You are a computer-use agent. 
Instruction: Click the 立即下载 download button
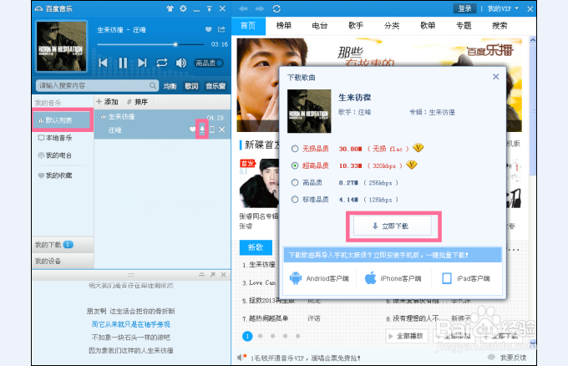[393, 226]
